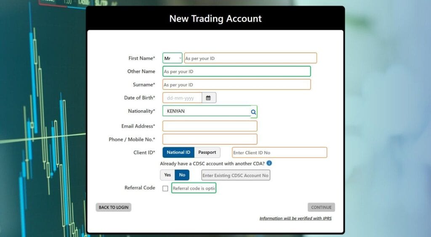Choose National ID as client ID type

tap(178, 153)
